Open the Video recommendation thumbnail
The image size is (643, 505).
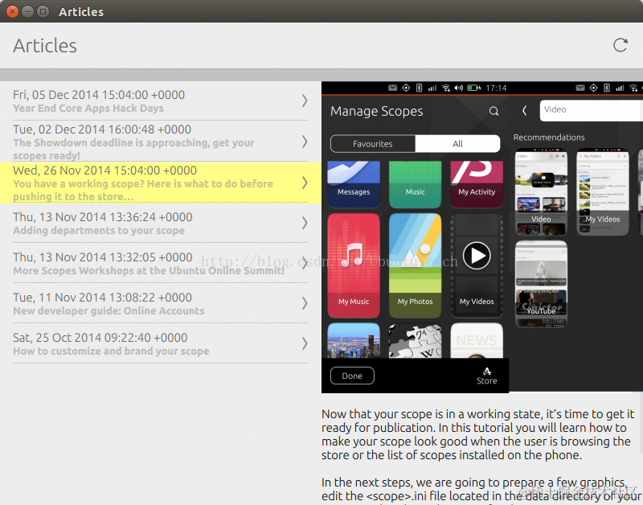[541, 191]
